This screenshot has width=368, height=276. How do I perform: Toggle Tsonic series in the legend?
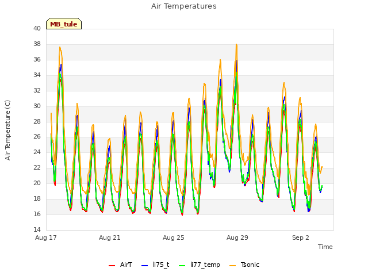[x=244, y=264]
